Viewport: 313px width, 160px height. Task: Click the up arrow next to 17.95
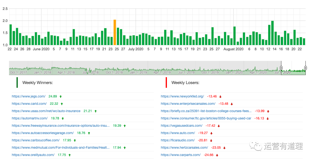[x=75, y=141]
